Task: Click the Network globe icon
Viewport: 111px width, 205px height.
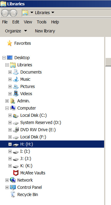Action: point(13,180)
